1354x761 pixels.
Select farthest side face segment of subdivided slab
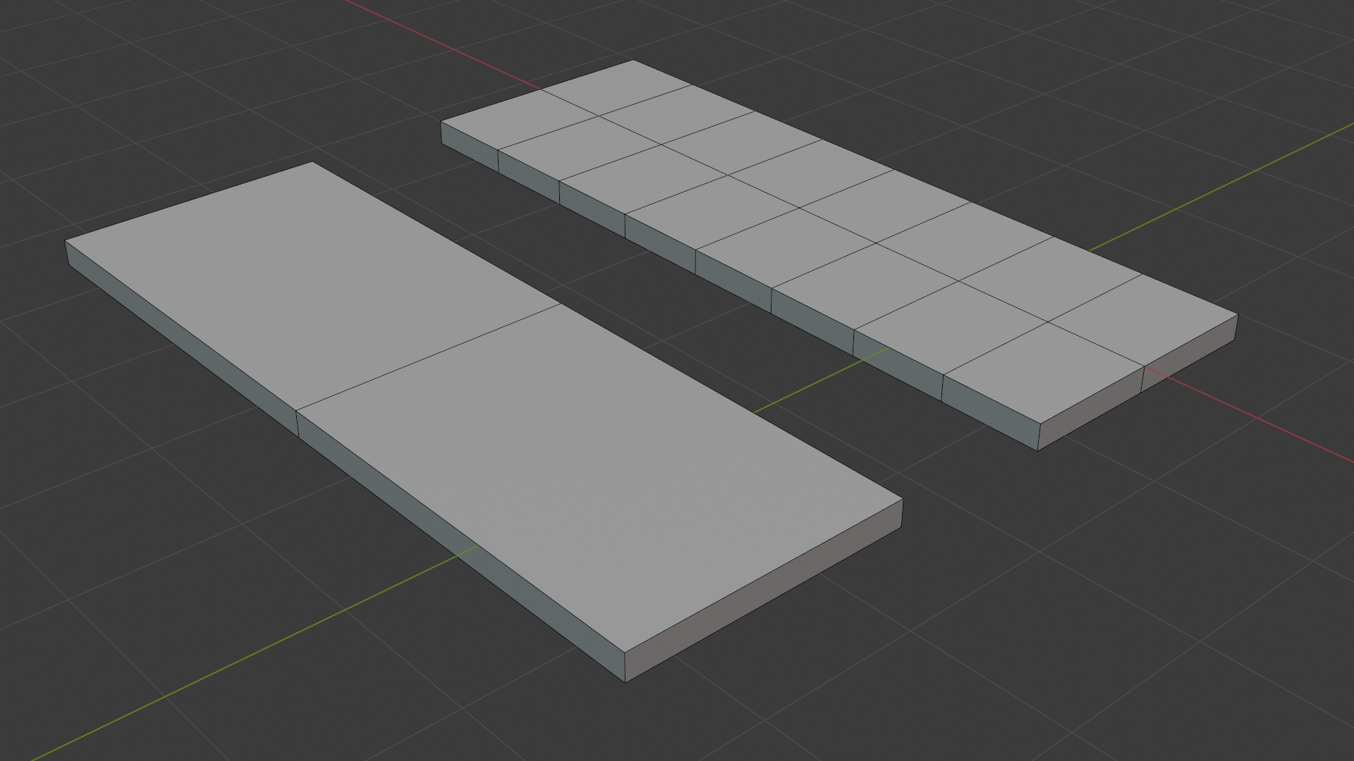click(x=470, y=147)
